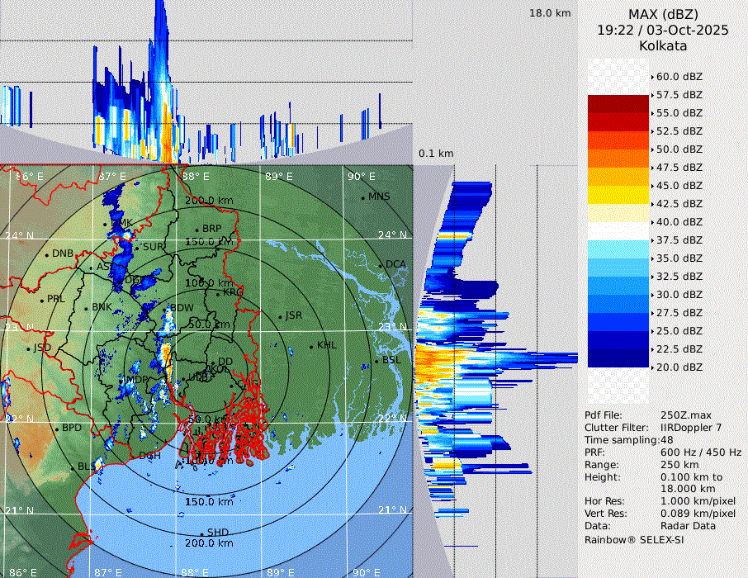Click the darkest red legend color swatch

pos(618,104)
